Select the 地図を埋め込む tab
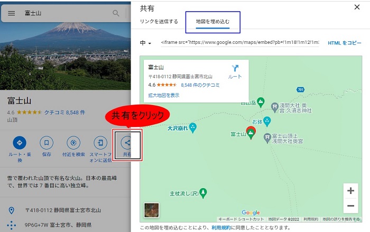 coord(212,22)
